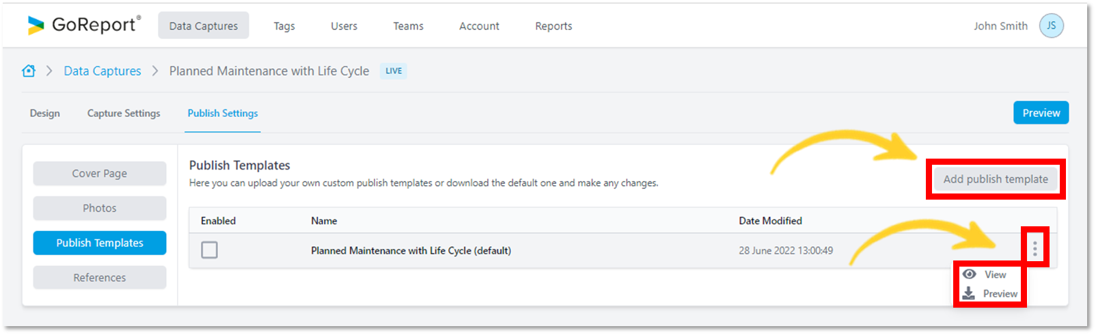1096x335 pixels.
Task: Open Reports from top navigation
Action: point(553,26)
